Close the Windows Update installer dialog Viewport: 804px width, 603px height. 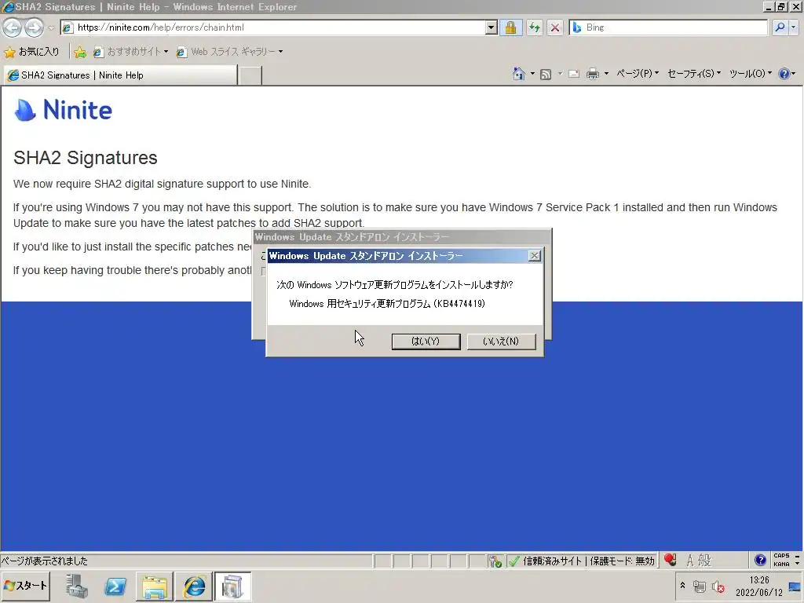[534, 255]
